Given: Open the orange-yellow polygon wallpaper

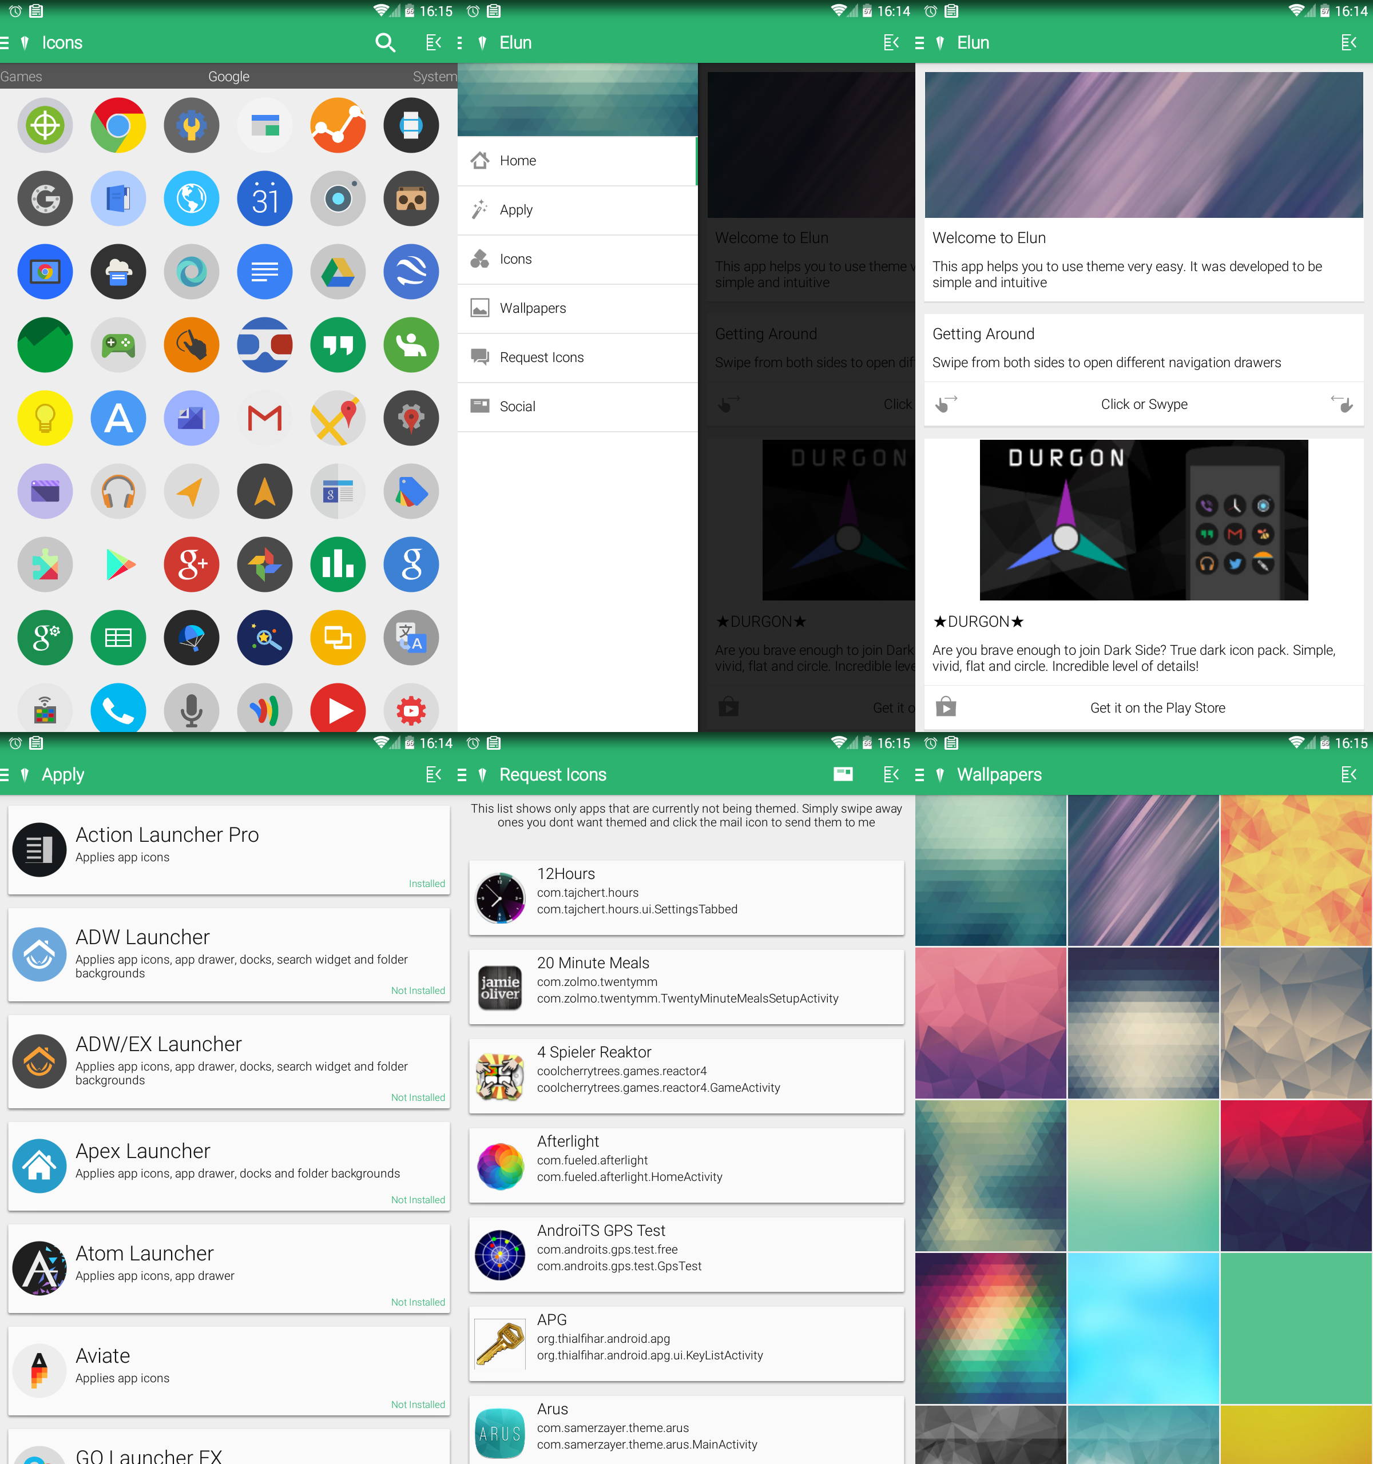Looking at the screenshot, I should pos(1296,870).
